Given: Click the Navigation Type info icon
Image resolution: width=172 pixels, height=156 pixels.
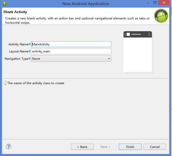Looking at the screenshot, I should [x=30, y=58].
